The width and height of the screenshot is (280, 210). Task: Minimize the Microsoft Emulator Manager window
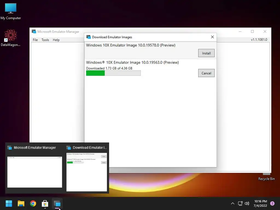(x=240, y=31)
